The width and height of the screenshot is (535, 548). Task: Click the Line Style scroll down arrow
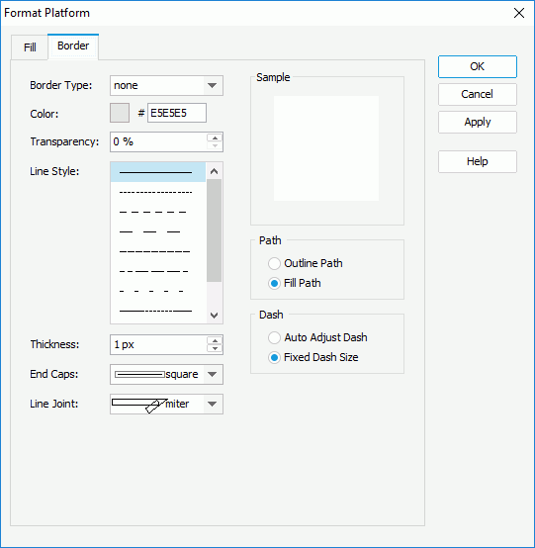[x=215, y=316]
